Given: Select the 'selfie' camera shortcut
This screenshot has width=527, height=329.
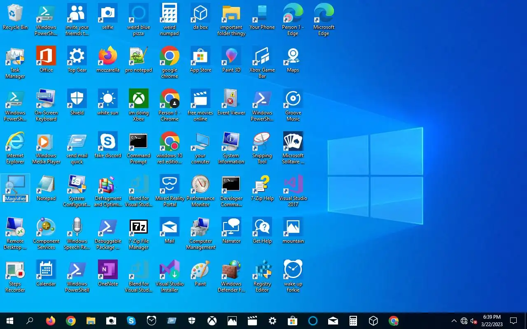Looking at the screenshot, I should [108, 17].
